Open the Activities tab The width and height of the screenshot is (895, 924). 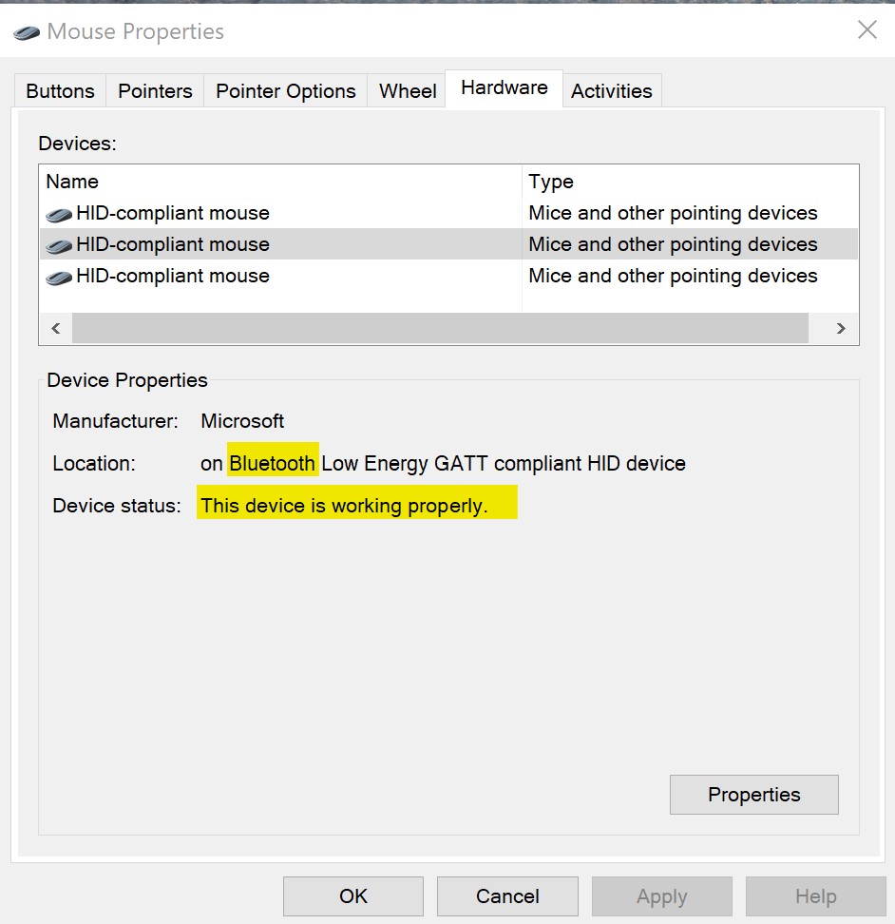click(612, 90)
